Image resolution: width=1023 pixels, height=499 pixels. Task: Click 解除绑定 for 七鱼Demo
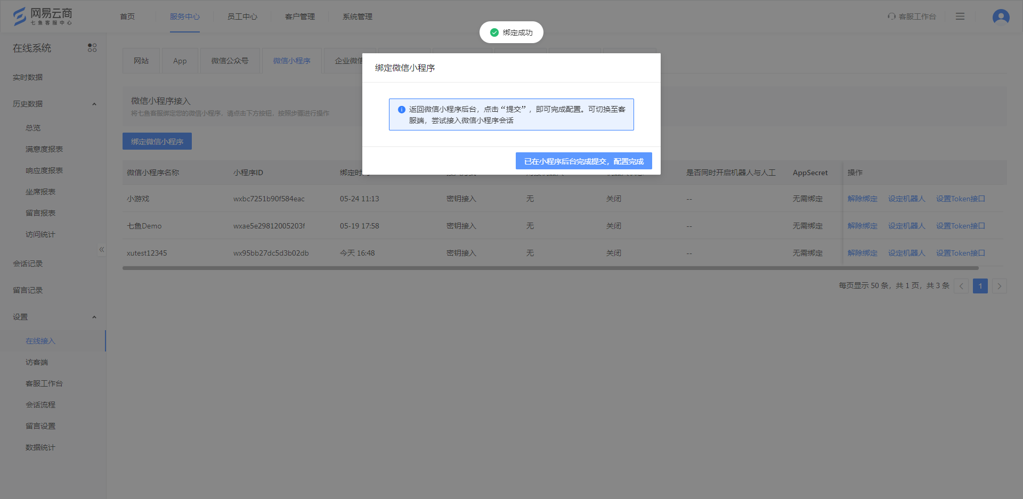point(863,226)
